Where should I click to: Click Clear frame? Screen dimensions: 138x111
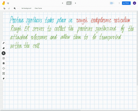pos(38,8)
